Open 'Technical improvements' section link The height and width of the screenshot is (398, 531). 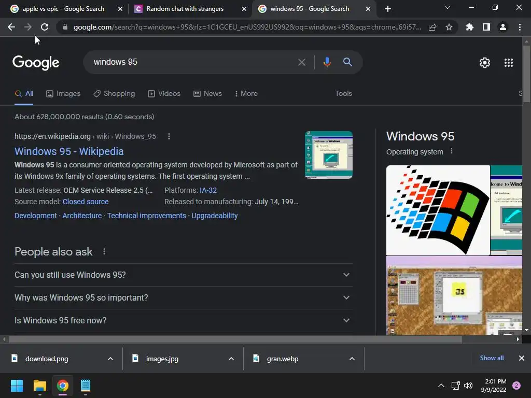[x=147, y=216]
